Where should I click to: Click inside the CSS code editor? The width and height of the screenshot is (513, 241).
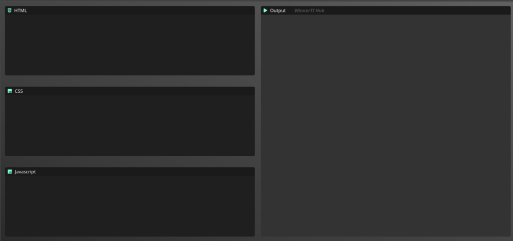[x=130, y=126]
